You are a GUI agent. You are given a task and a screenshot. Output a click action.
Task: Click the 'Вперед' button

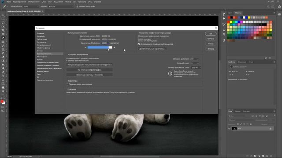pos(211,49)
